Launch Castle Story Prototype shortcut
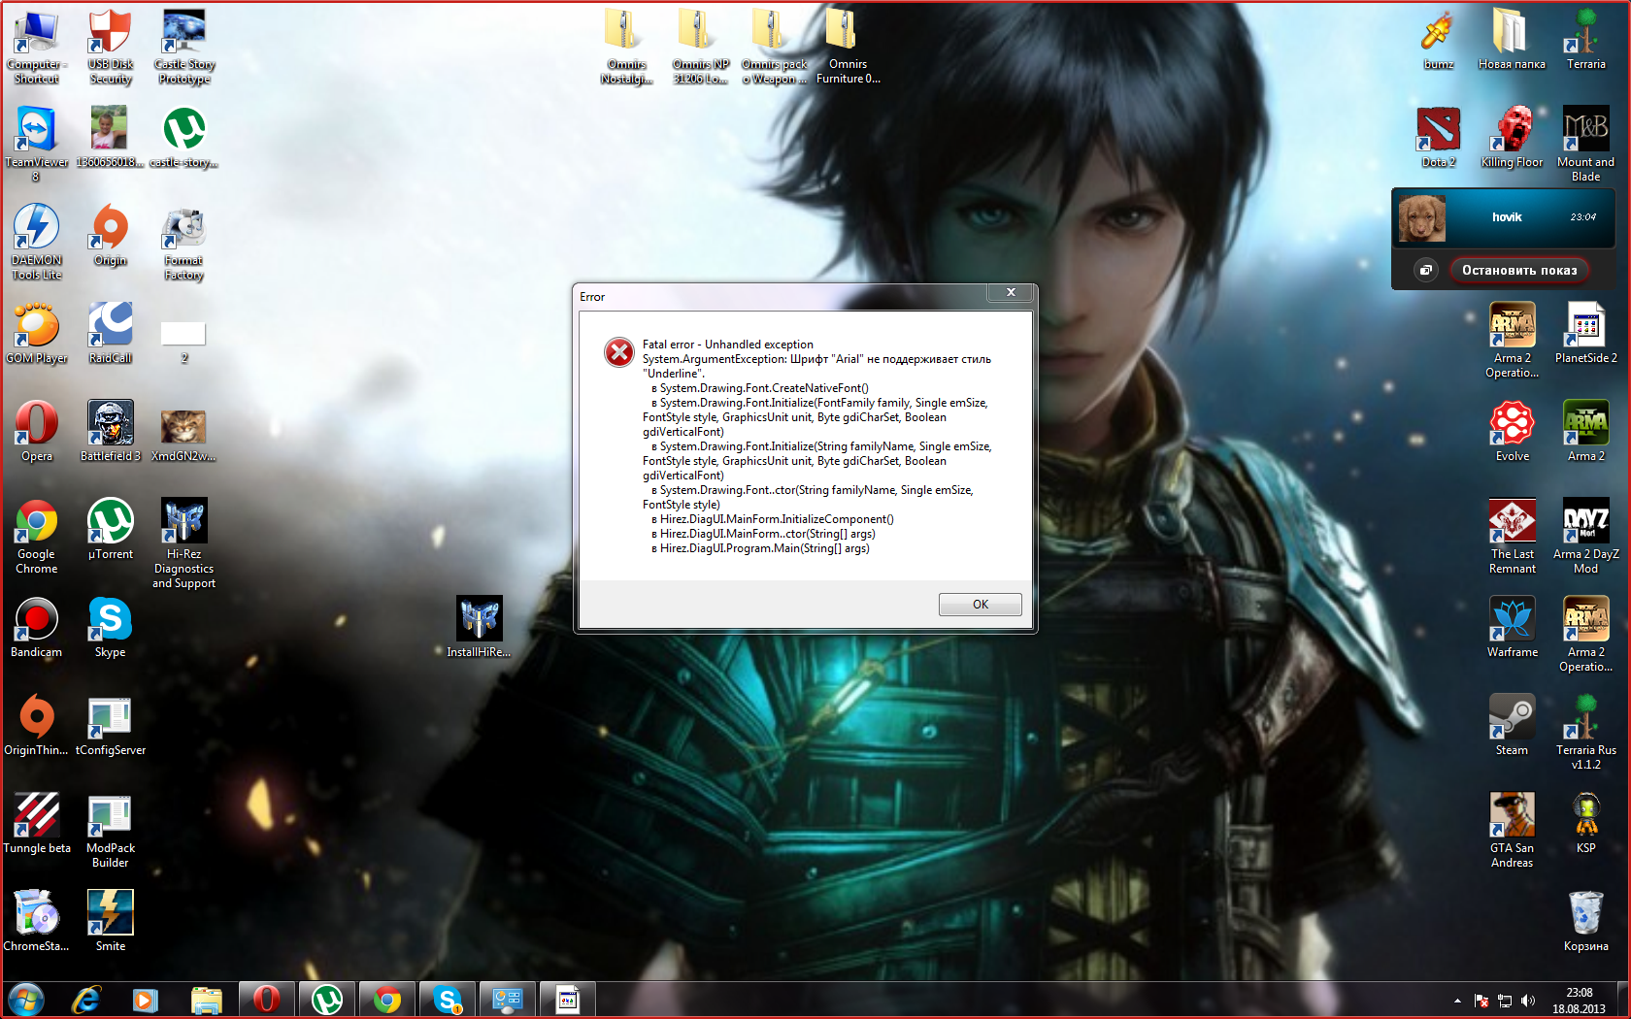Screen dimensions: 1631x1019 [x=184, y=47]
